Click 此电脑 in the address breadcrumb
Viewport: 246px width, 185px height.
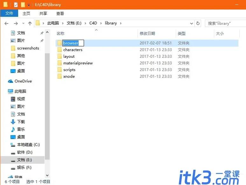click(x=53, y=23)
